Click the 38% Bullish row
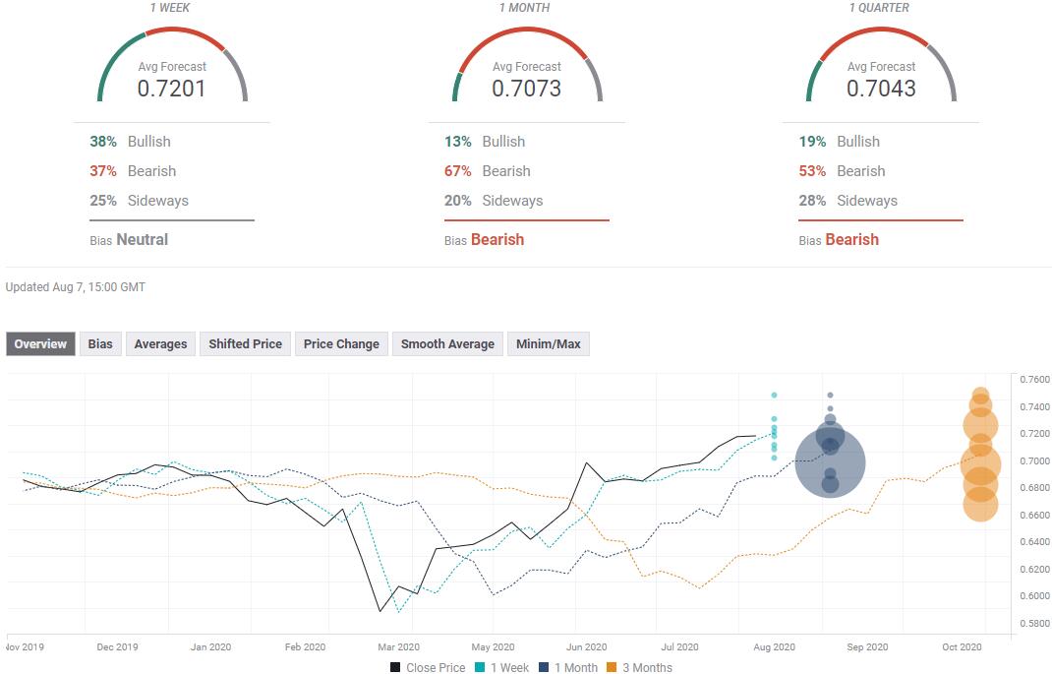Viewport: 1052px width, 674px height. 130,142
